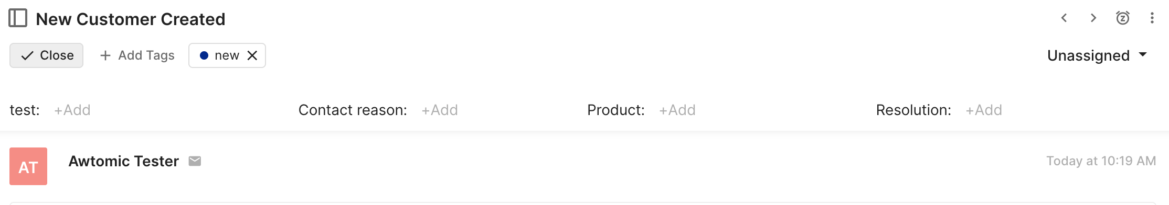This screenshot has height=205, width=1169.
Task: Click the Today at 10:19 AM timestamp
Action: click(x=1101, y=161)
